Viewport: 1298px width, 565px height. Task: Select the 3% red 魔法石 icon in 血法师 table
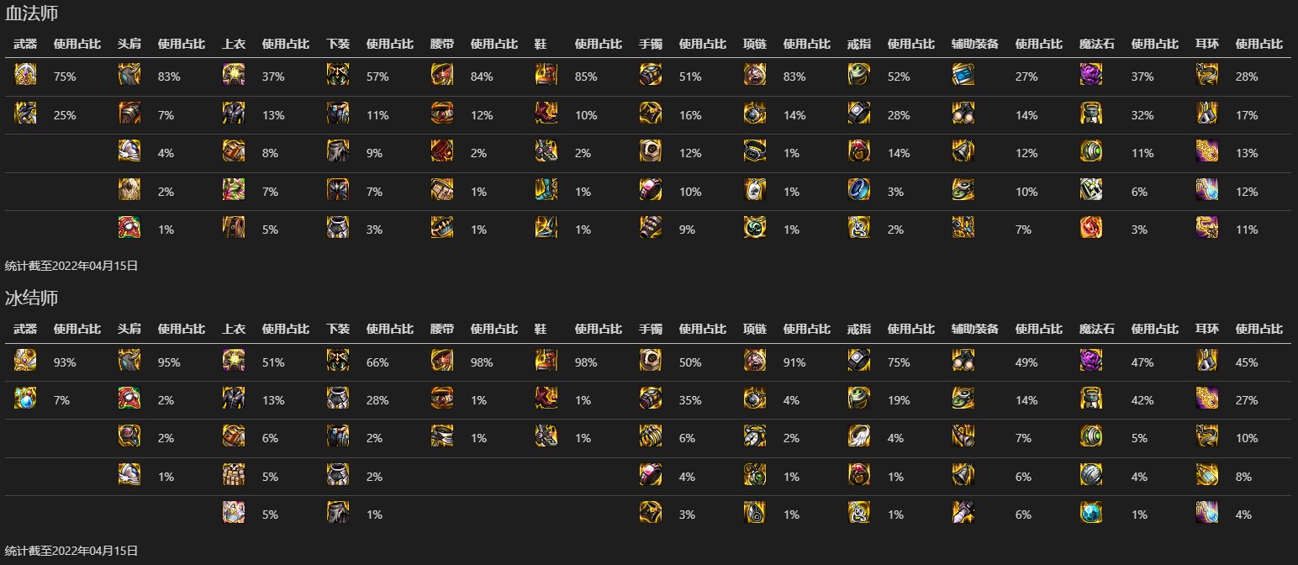tap(1091, 228)
